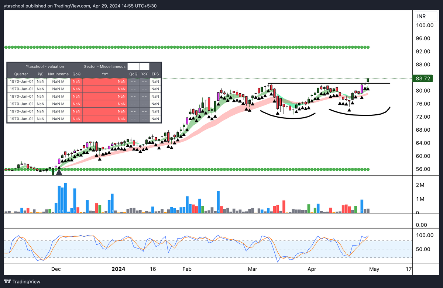Screen dimensions: 443x288
Task: Select the upper green dotted horizontal line
Action: coord(186,48)
